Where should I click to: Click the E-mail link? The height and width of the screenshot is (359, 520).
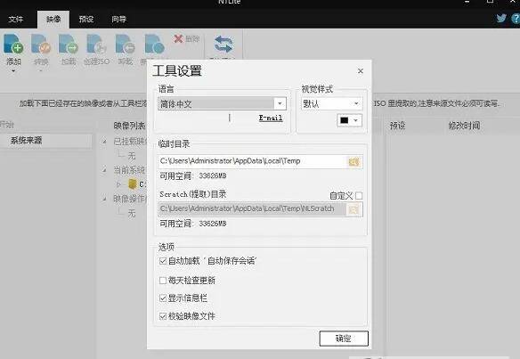[271, 118]
